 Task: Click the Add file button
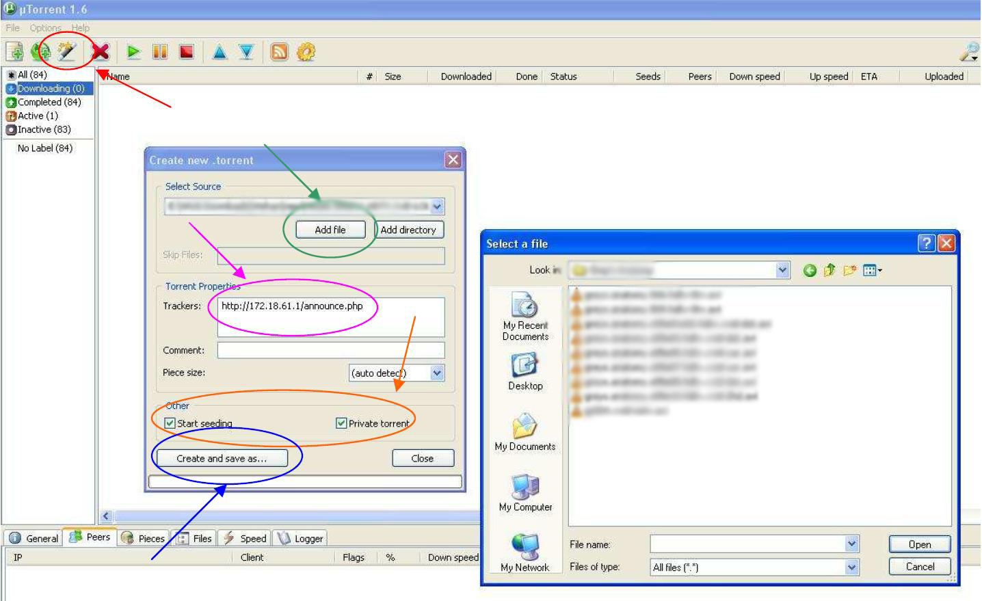pos(330,230)
